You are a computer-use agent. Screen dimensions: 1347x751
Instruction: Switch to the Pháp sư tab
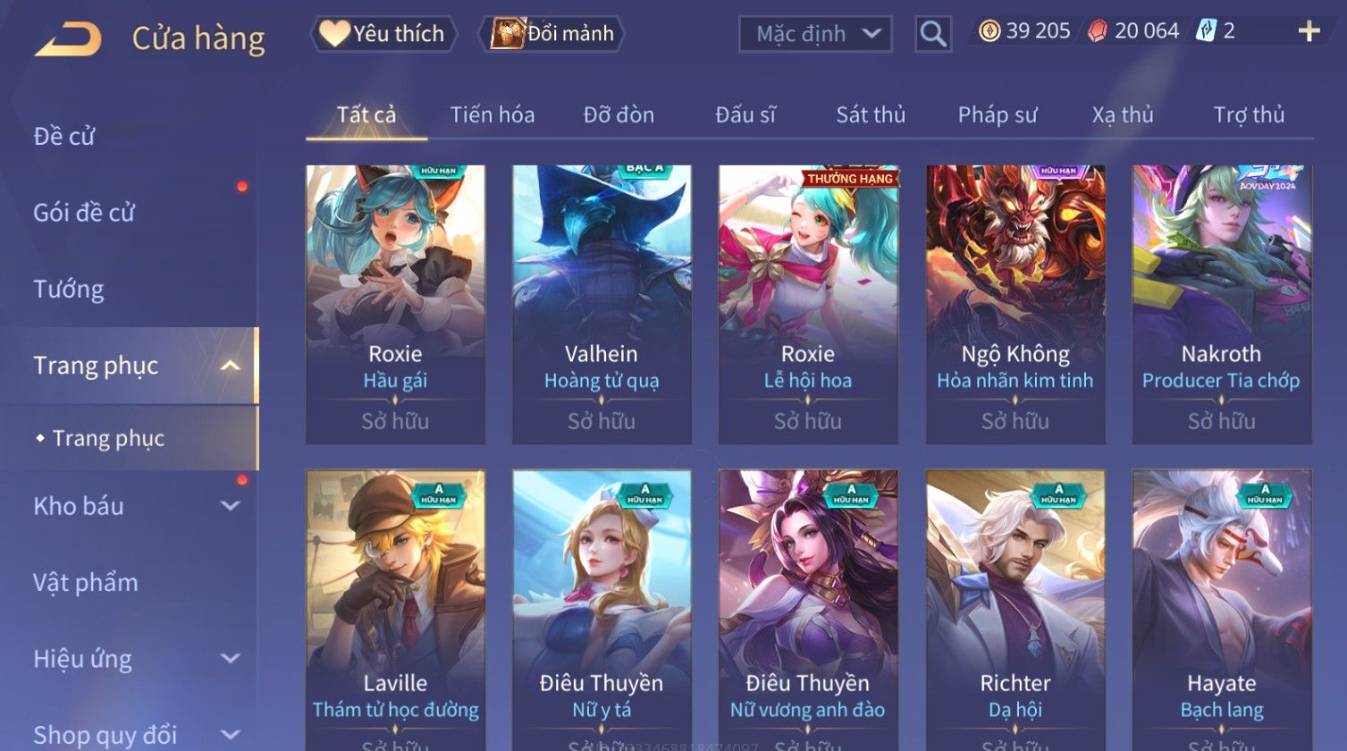tap(998, 115)
